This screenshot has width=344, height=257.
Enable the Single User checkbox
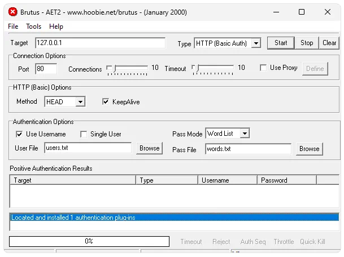84,134
